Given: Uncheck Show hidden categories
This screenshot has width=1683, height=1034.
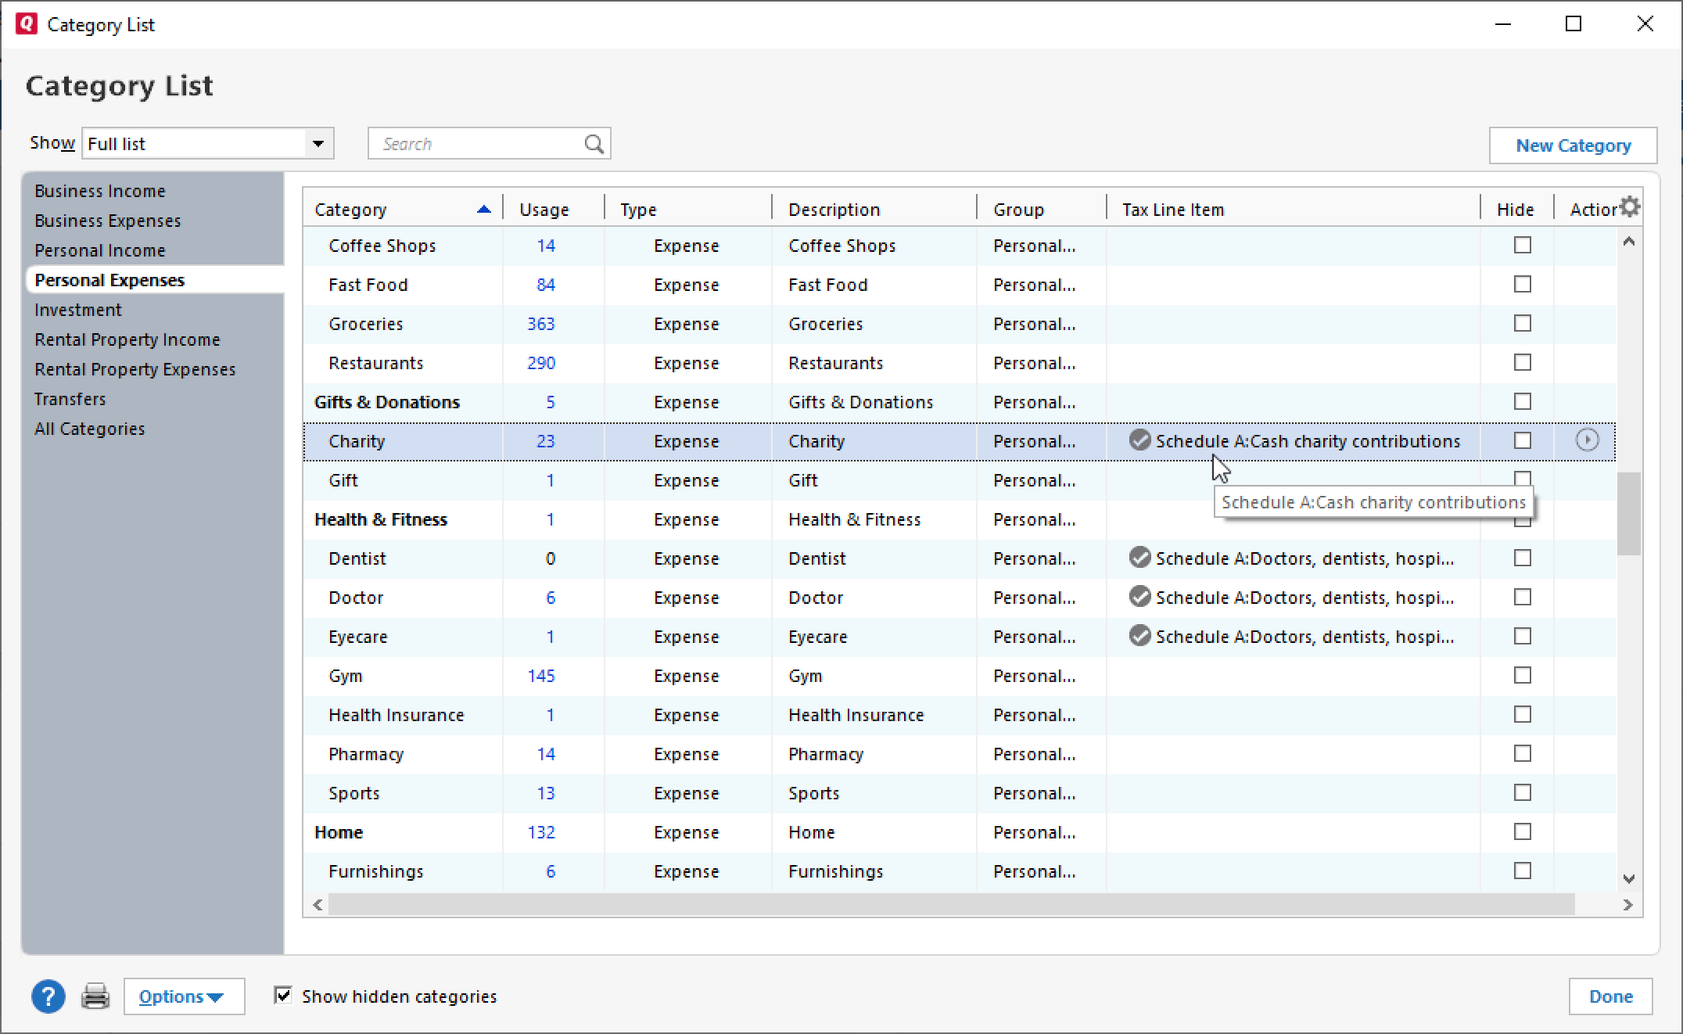Looking at the screenshot, I should [x=282, y=995].
